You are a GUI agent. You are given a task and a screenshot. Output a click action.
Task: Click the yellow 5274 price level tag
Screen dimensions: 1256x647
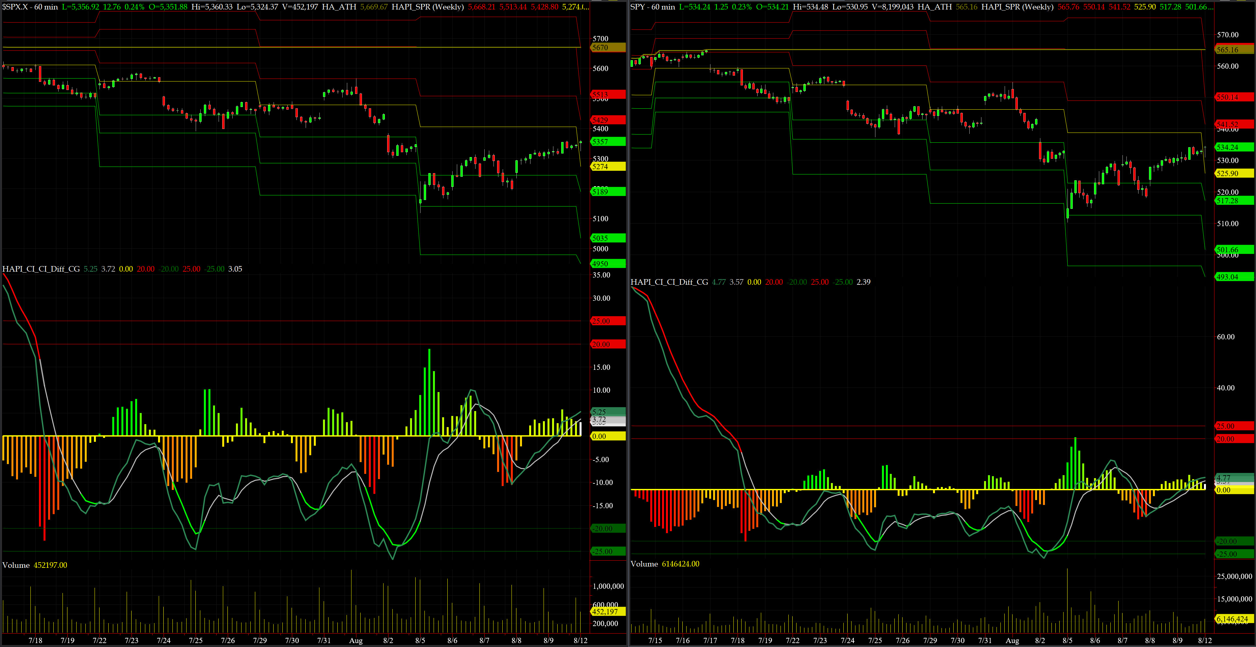tap(607, 166)
